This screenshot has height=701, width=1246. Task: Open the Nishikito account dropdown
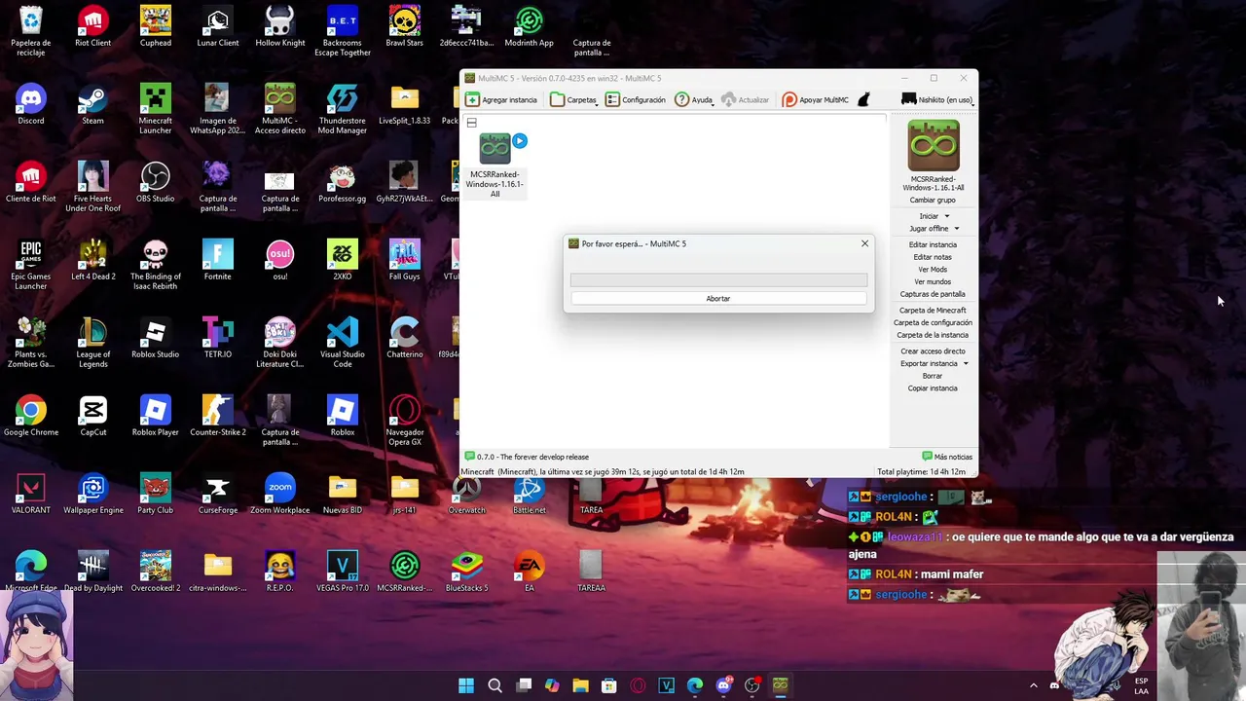pos(936,99)
